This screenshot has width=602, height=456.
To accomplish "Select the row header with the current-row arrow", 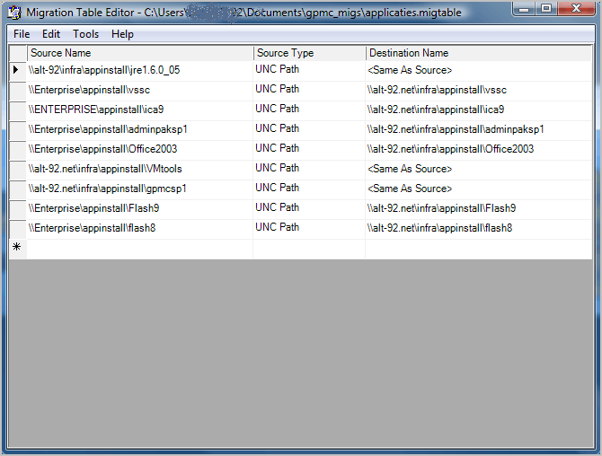I will coord(18,71).
